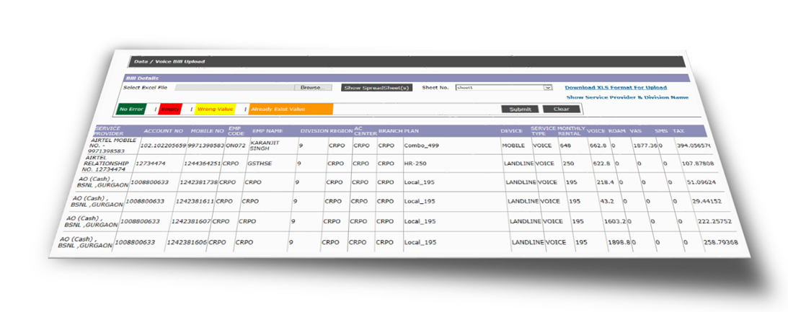Click the ACCOUNT NO column header

164,132
